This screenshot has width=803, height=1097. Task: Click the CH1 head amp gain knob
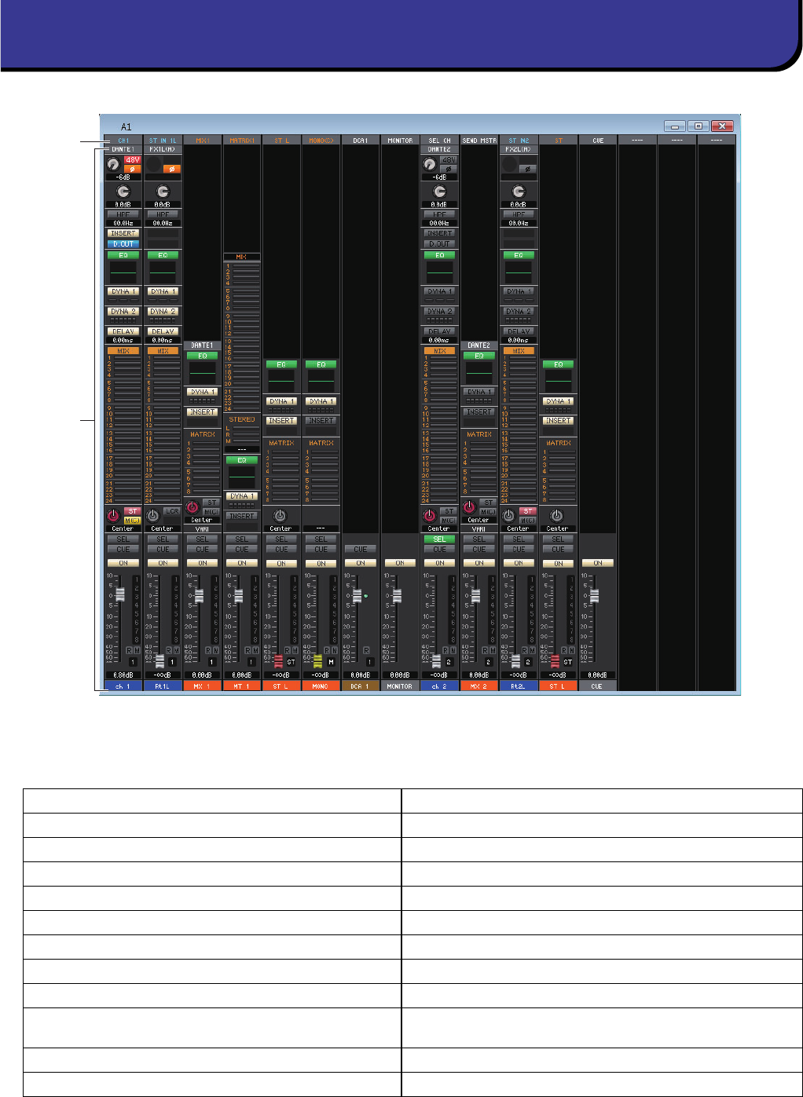113,164
